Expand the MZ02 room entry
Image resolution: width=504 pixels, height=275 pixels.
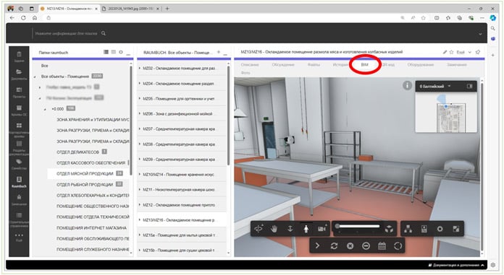(x=140, y=69)
